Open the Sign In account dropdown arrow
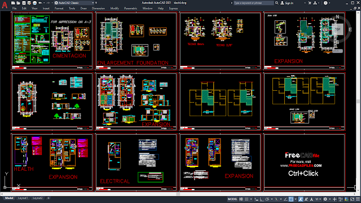The image size is (361, 203). [x=305, y=3]
